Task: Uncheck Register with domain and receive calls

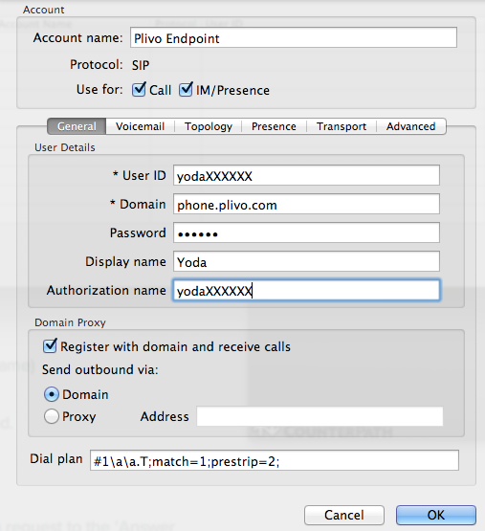Action: tap(50, 346)
